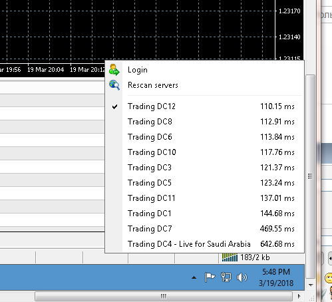Click the 642.68 ms ping value
This screenshot has width=332, height=302.
pyautogui.click(x=277, y=244)
